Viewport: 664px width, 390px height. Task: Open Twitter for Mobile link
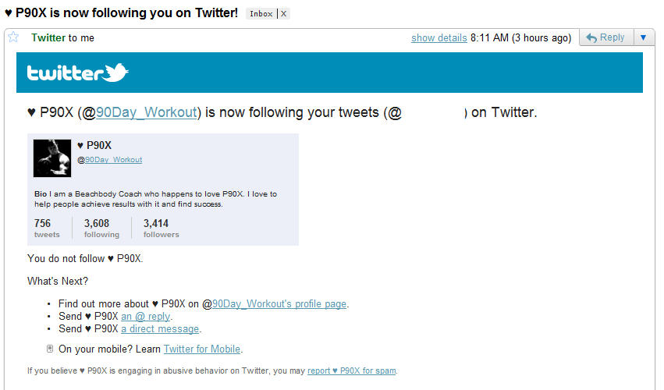point(202,349)
